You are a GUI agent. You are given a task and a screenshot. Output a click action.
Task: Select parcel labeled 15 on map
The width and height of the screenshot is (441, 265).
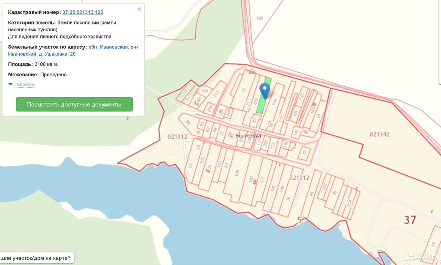(x=304, y=153)
